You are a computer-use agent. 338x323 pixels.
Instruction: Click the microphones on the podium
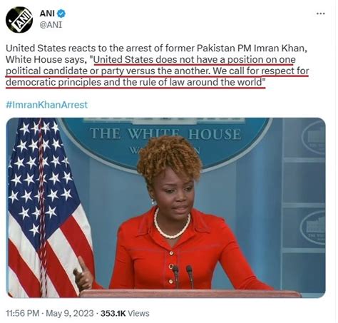pyautogui.click(x=183, y=277)
